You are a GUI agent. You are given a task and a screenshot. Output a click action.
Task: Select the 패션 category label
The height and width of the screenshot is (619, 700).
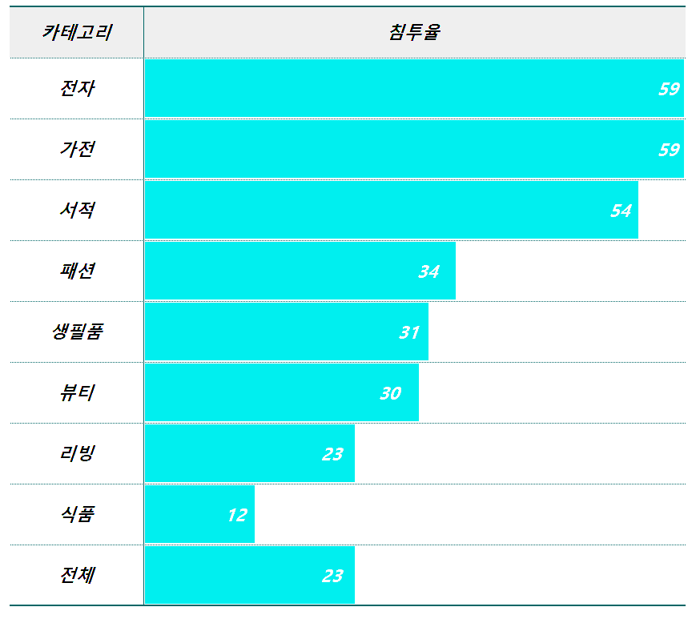tap(77, 271)
